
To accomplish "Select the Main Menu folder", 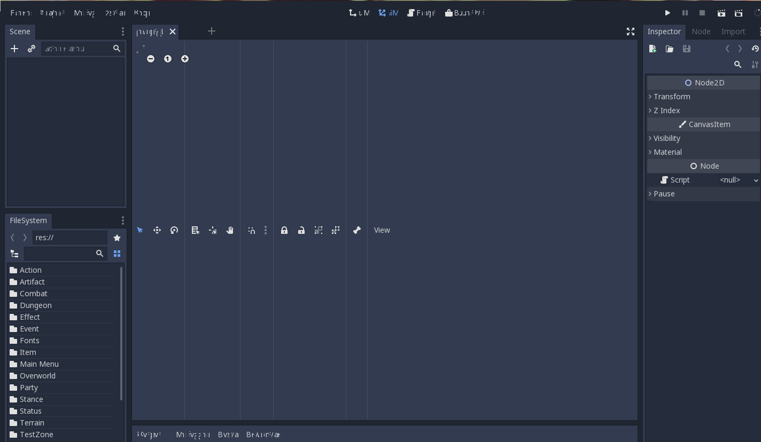I will pos(61,364).
